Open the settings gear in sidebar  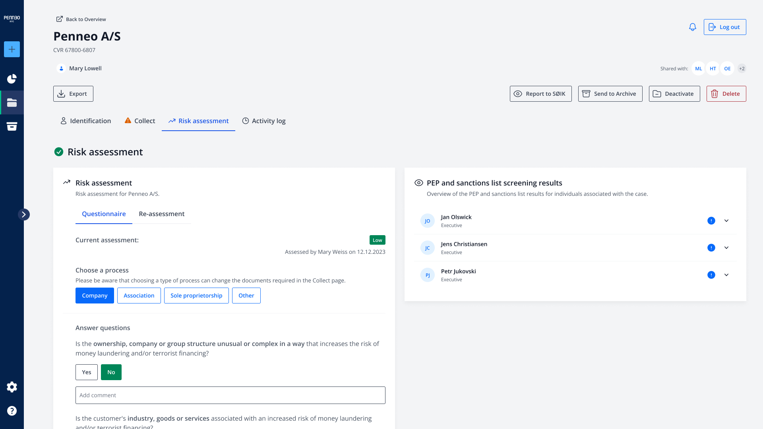[12, 387]
